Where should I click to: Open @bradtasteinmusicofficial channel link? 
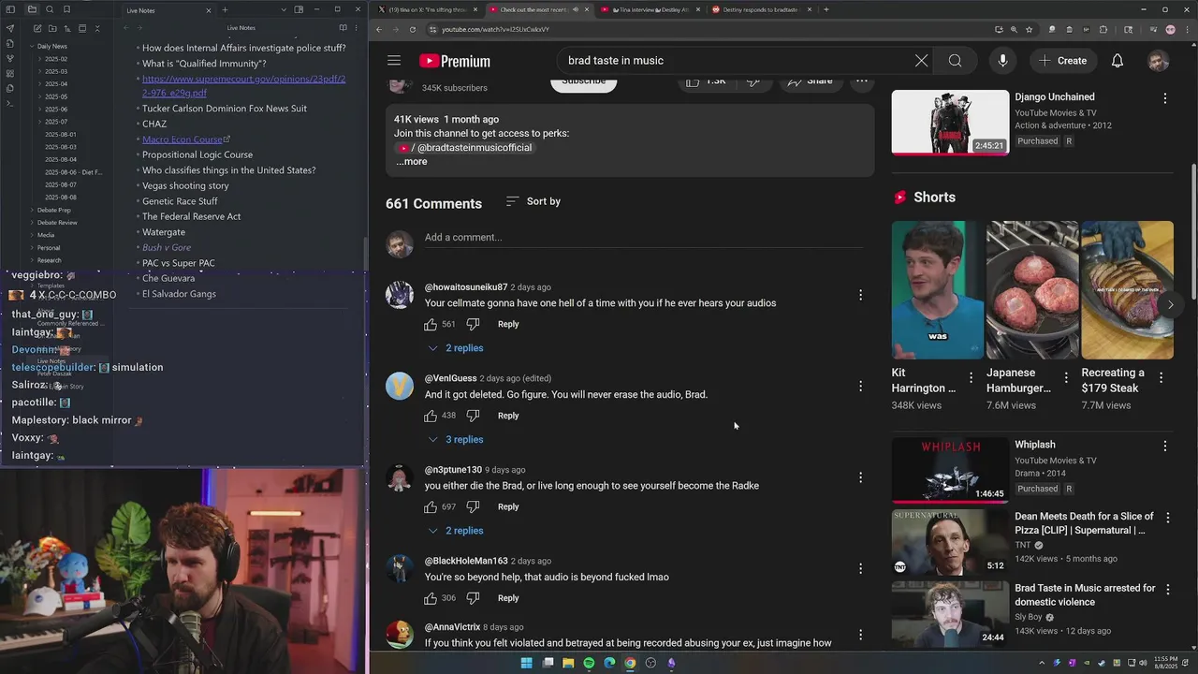(x=466, y=148)
